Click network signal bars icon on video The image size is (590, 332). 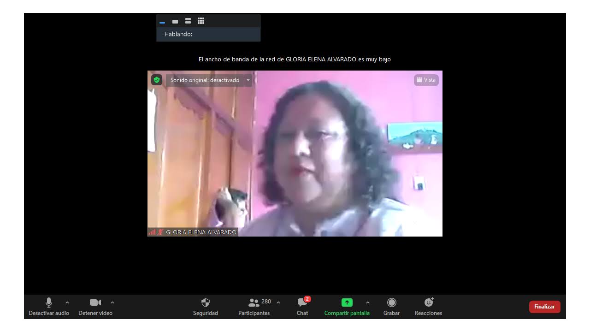click(x=152, y=232)
